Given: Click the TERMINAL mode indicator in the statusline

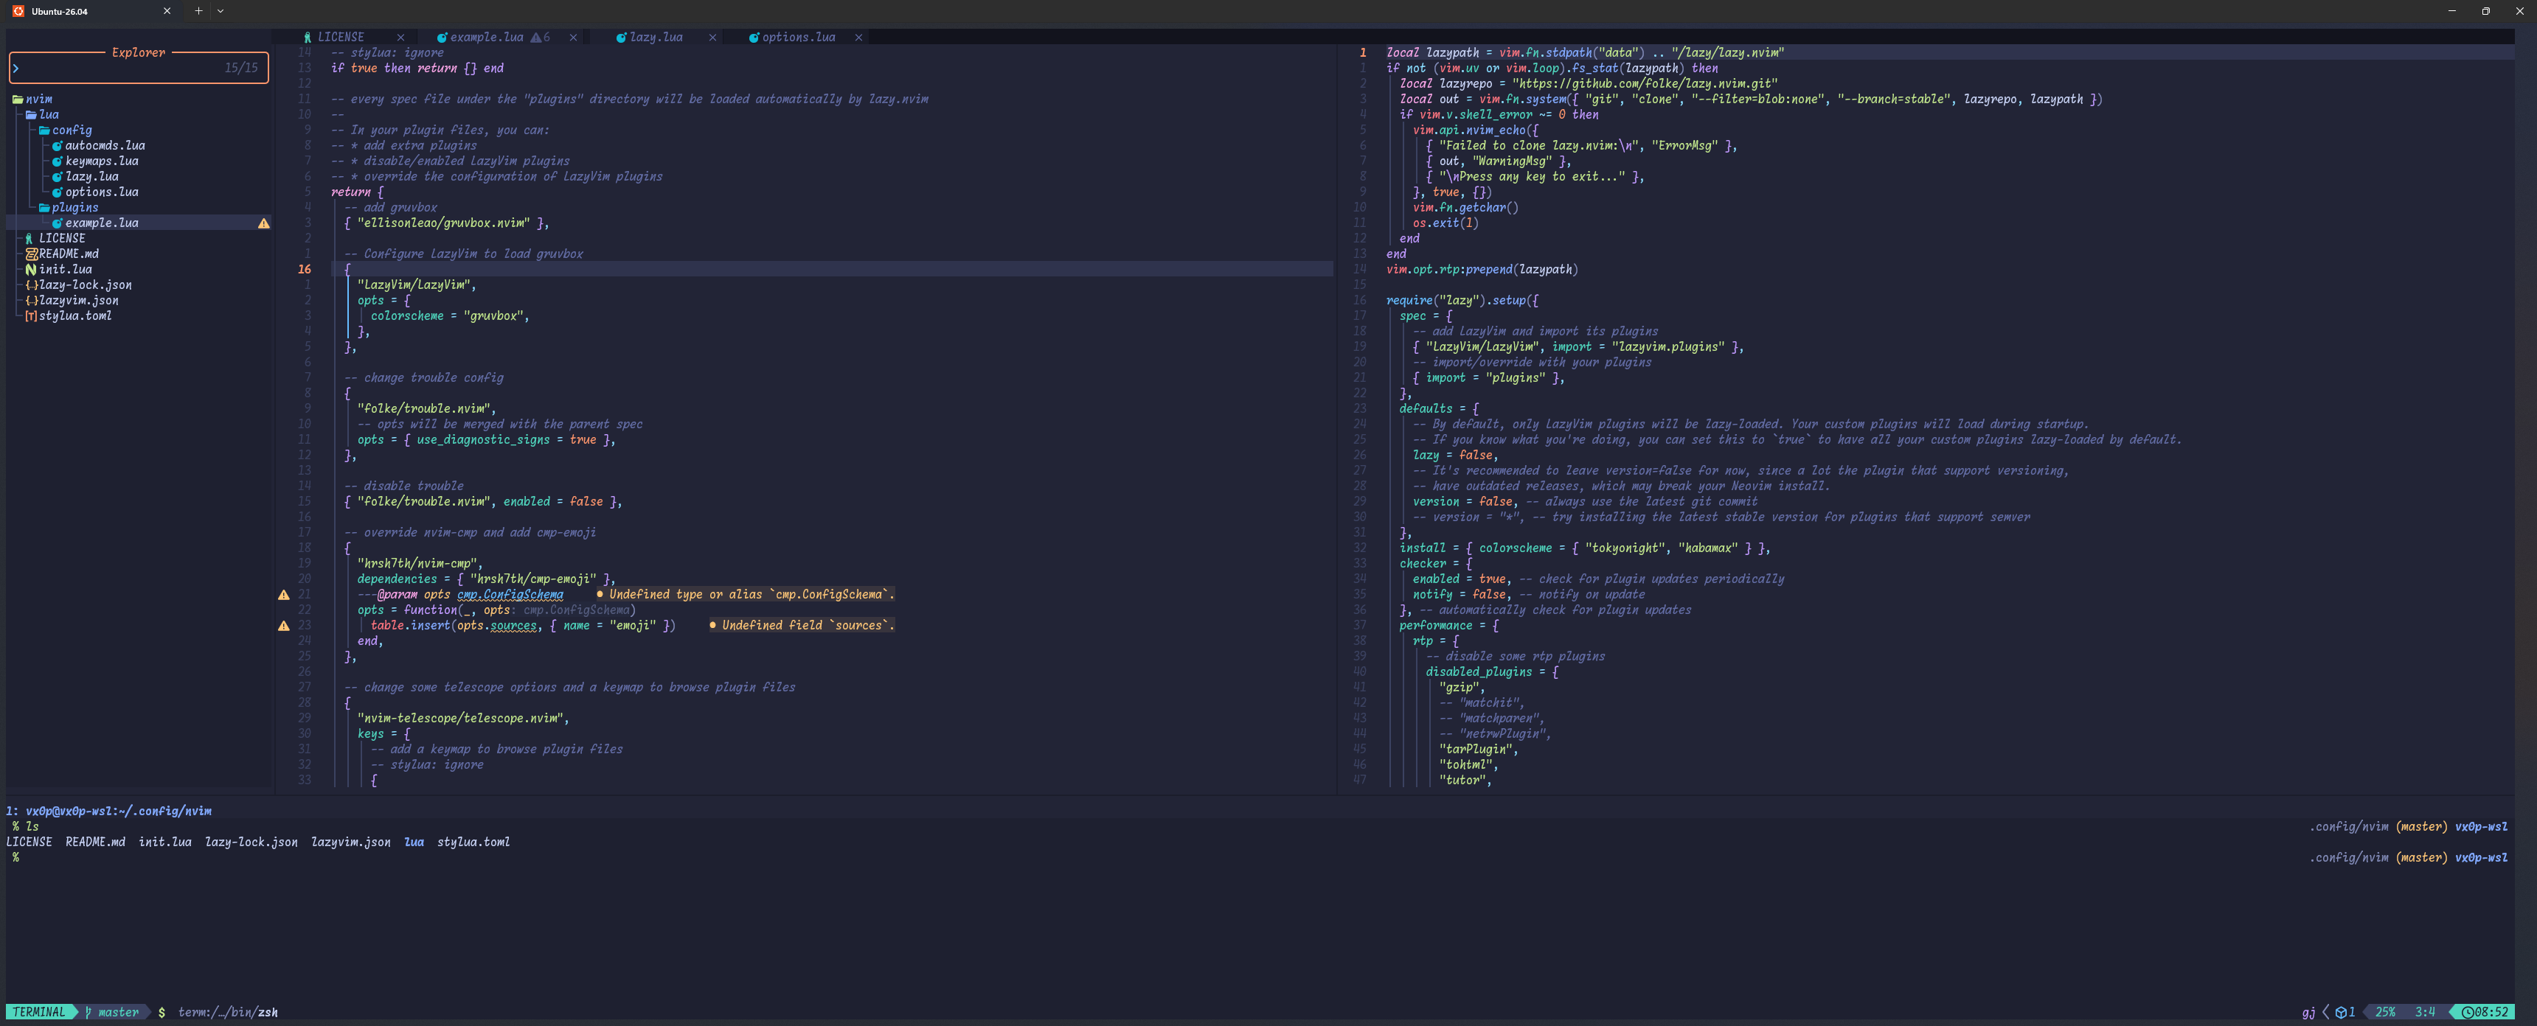Looking at the screenshot, I should (38, 1012).
